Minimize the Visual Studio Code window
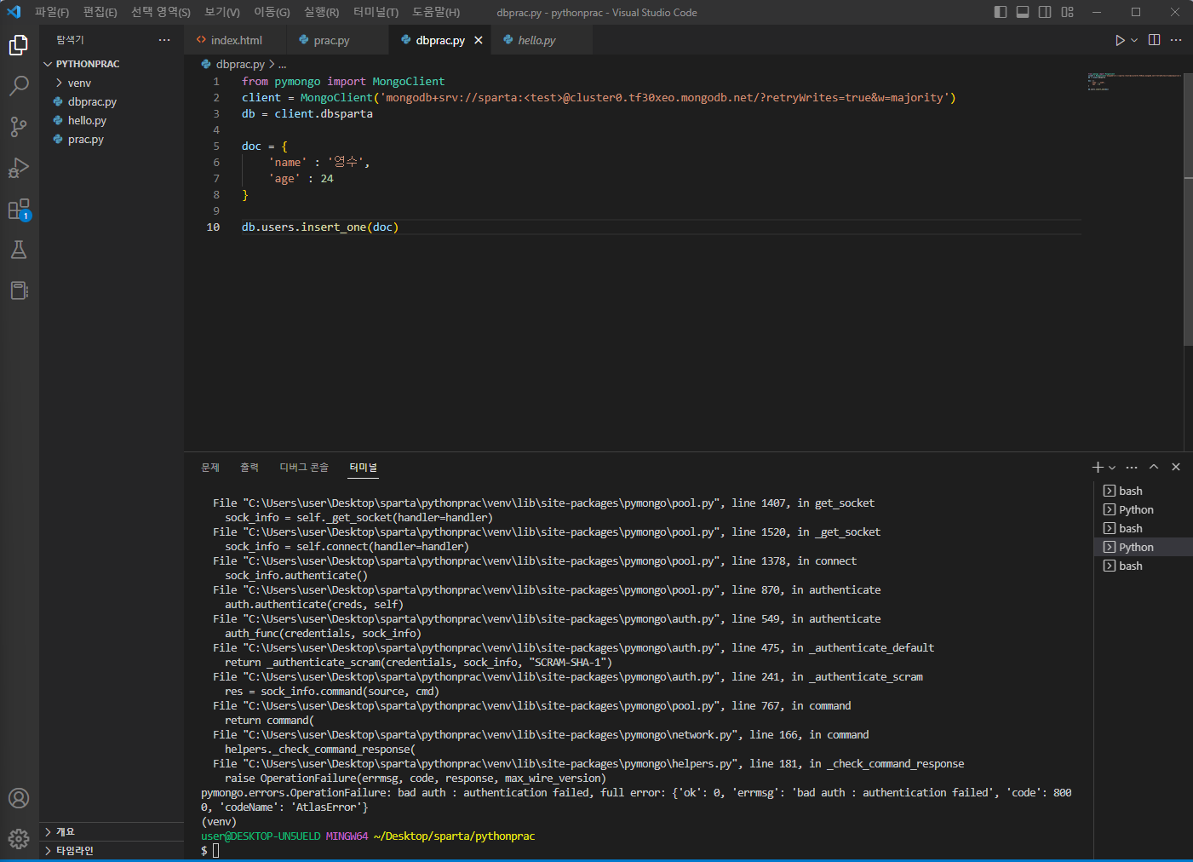 1097,12
